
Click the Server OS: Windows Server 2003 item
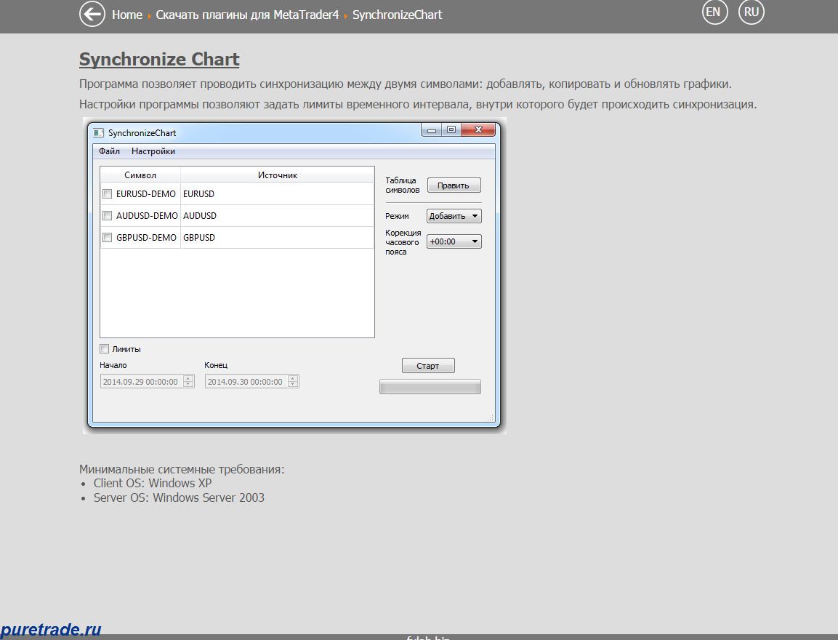pos(179,497)
